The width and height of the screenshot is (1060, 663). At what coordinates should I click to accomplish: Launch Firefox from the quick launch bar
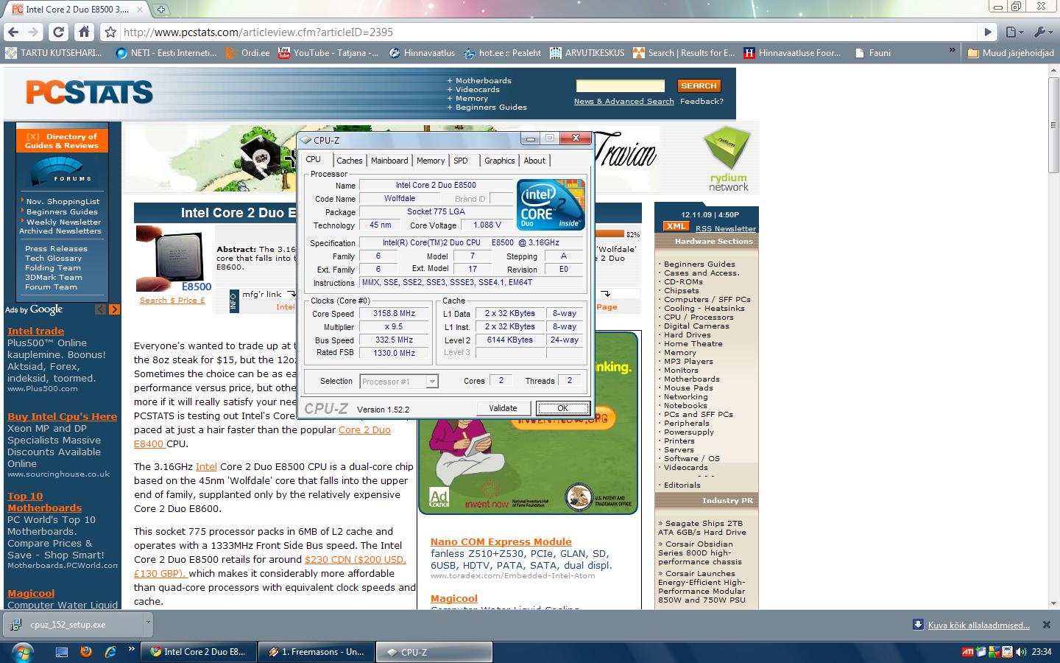point(86,652)
